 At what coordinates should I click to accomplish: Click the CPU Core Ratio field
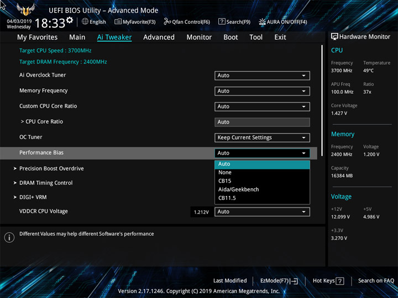point(262,122)
